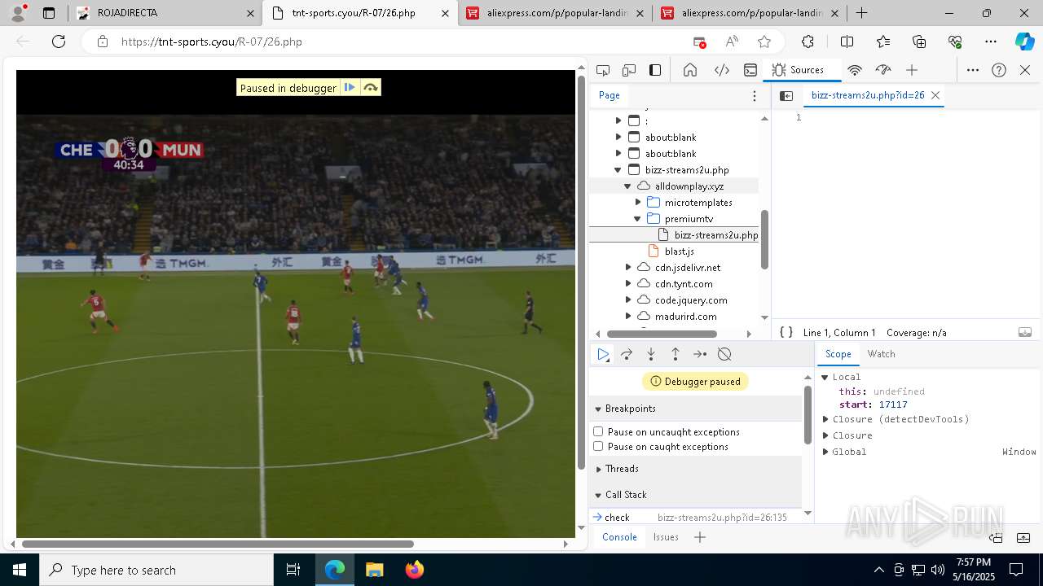Pretty print the source with braces icon
The height and width of the screenshot is (586, 1043).
[786, 332]
